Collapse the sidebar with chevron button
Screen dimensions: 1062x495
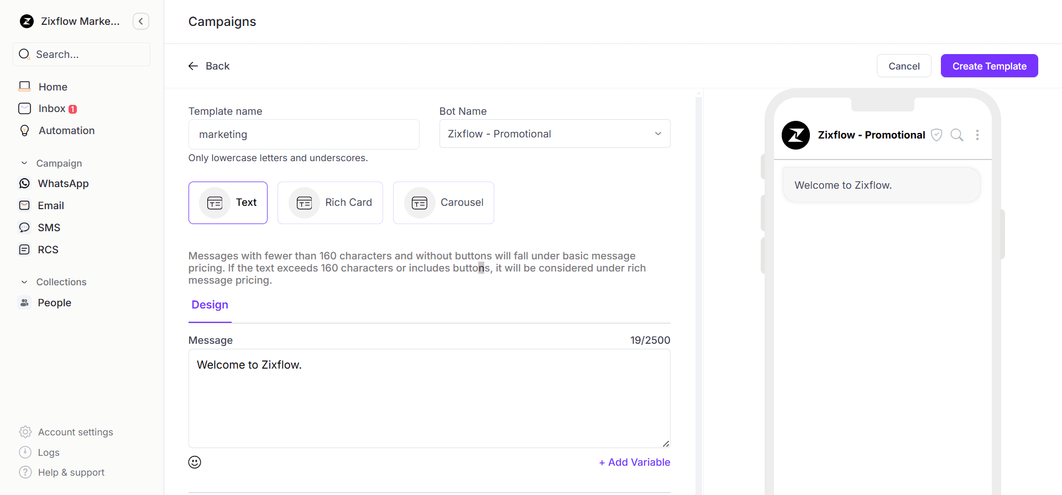[x=141, y=22]
